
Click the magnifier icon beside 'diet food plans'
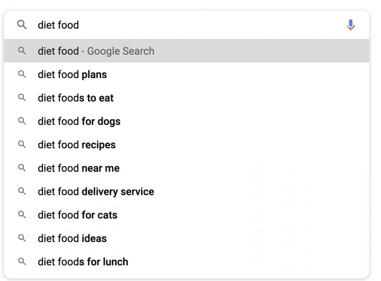point(22,74)
